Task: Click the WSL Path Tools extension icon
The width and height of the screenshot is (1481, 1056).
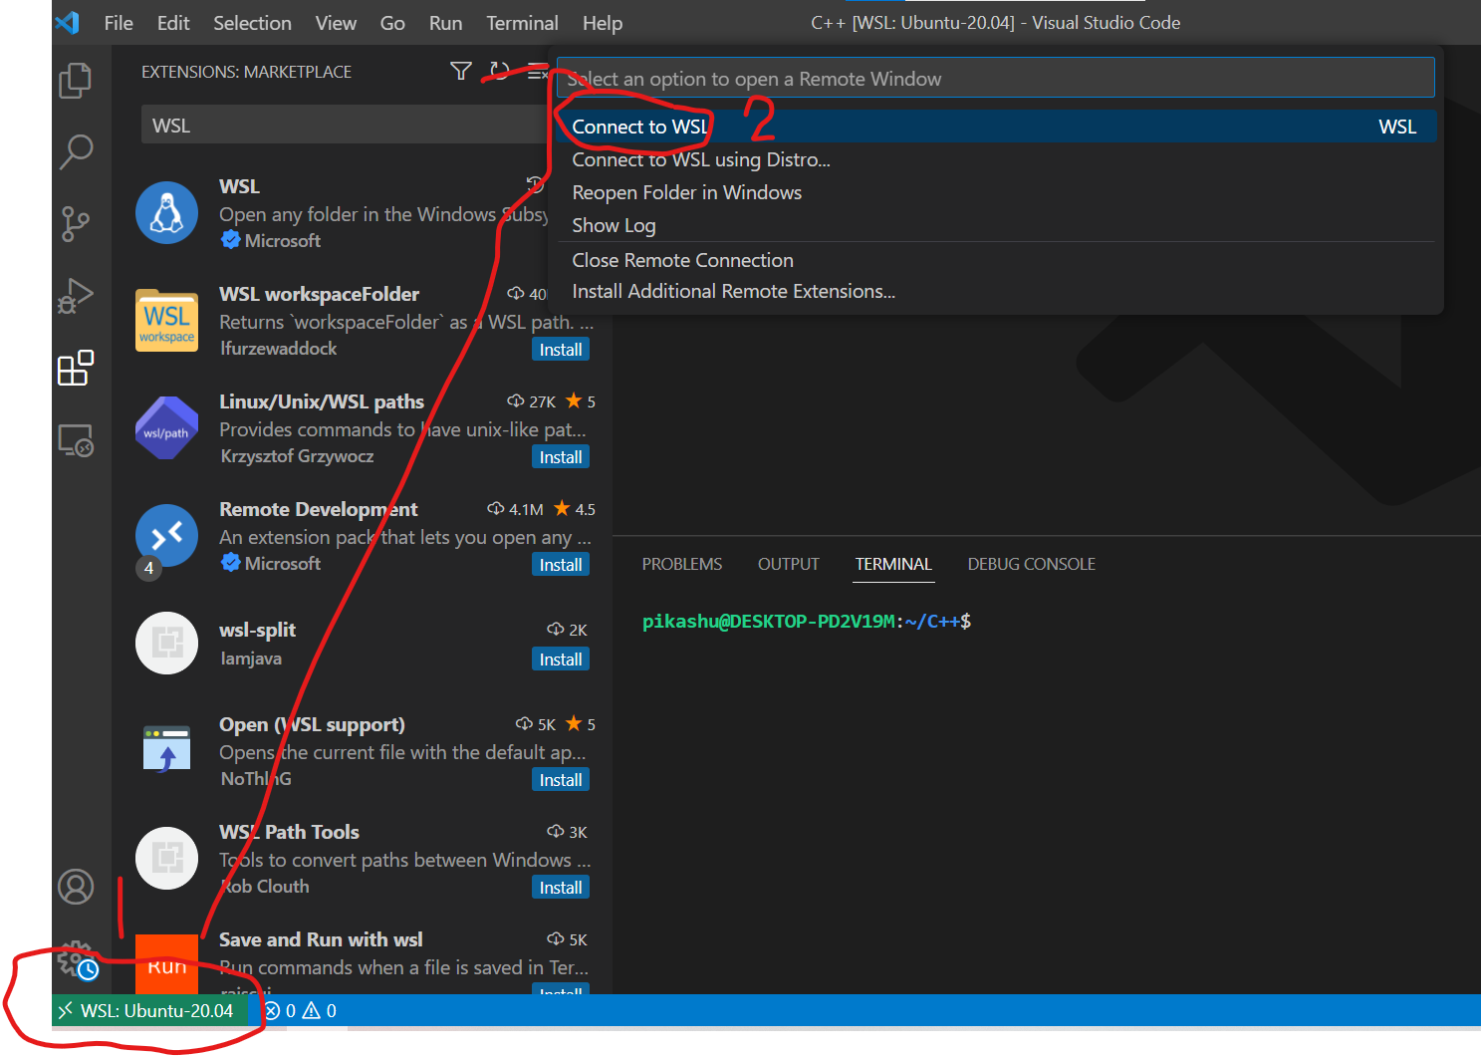Action: click(x=166, y=858)
